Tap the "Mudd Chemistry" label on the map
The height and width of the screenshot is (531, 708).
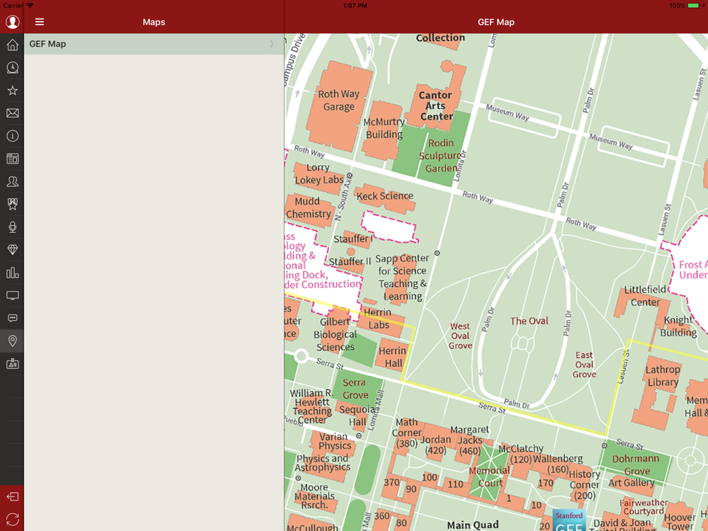coord(309,207)
